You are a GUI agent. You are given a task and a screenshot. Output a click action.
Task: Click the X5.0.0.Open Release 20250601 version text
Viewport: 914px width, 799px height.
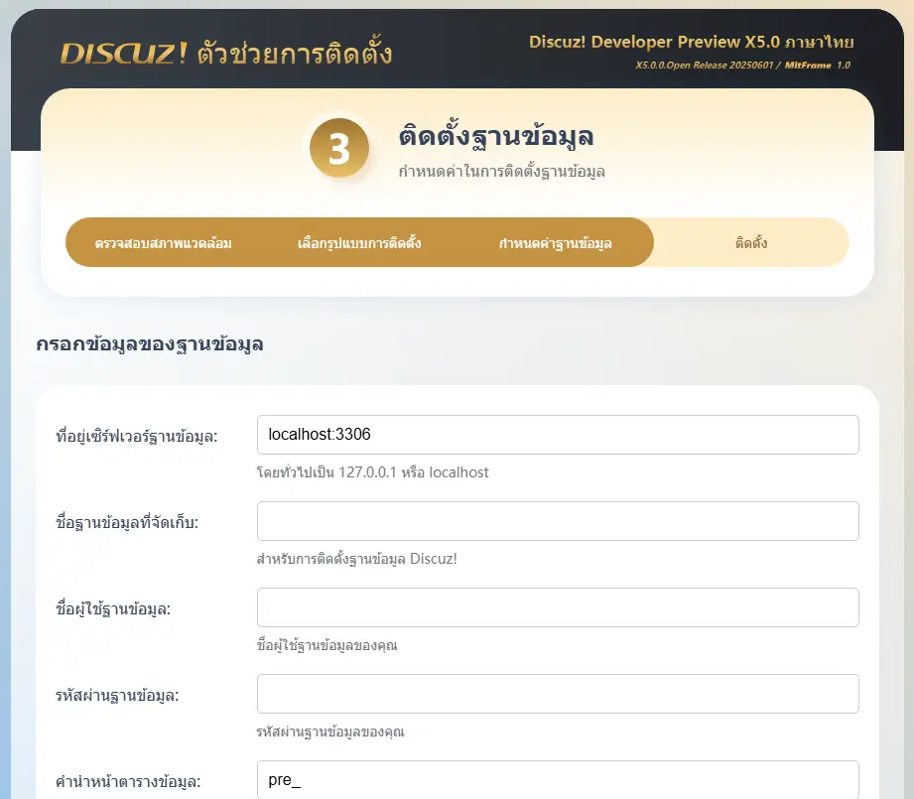click(x=705, y=66)
